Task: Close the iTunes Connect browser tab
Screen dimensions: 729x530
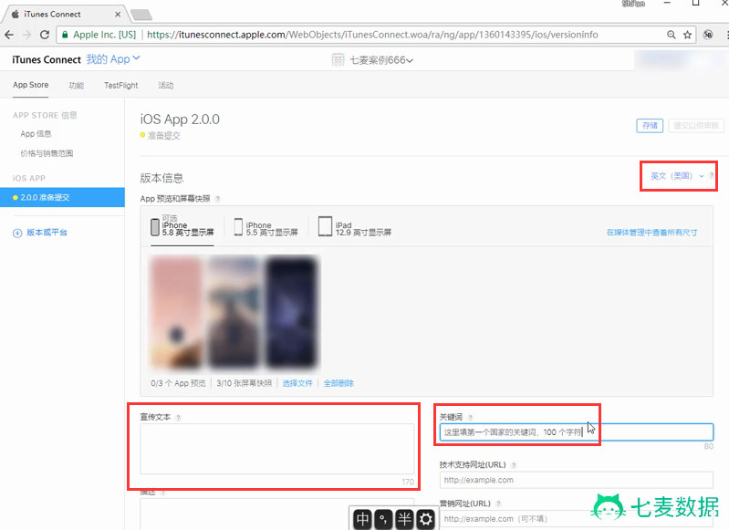Action: (118, 15)
